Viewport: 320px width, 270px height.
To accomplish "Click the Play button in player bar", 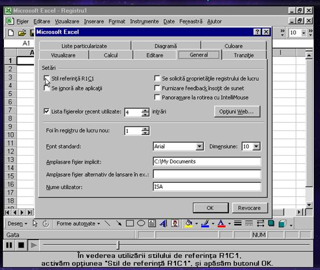I will (33, 245).
